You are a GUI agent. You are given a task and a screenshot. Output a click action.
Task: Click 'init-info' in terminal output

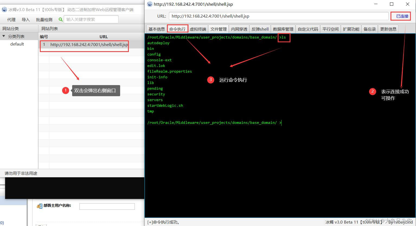(x=157, y=77)
